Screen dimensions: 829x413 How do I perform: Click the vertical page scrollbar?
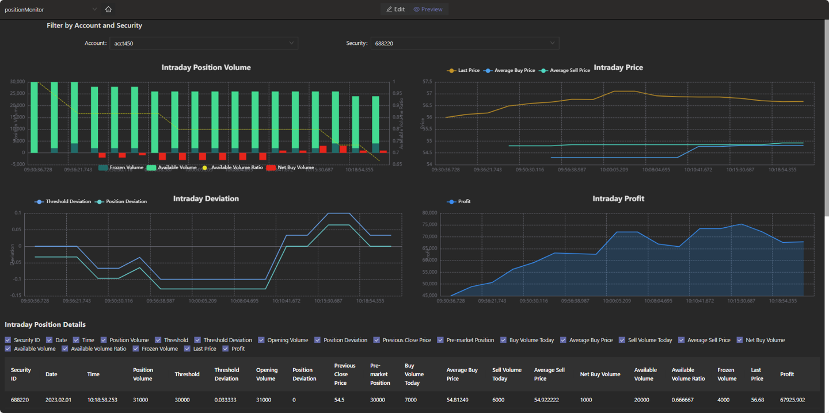(x=826, y=115)
